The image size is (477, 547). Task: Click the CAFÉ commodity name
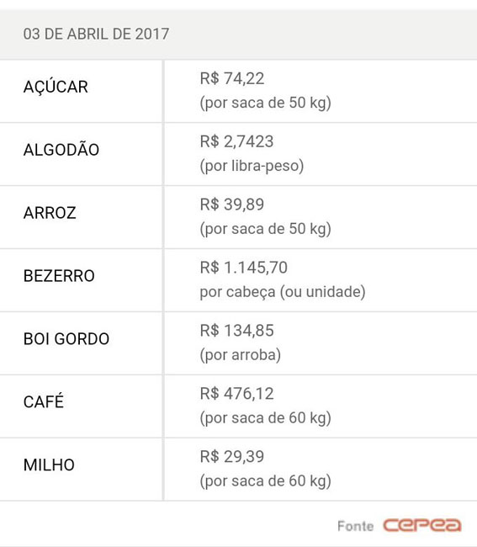pyautogui.click(x=44, y=401)
